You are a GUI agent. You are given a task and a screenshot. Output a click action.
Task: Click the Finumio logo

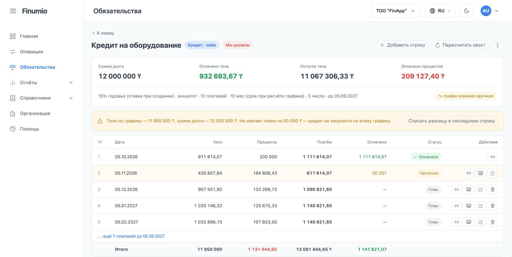click(x=35, y=11)
